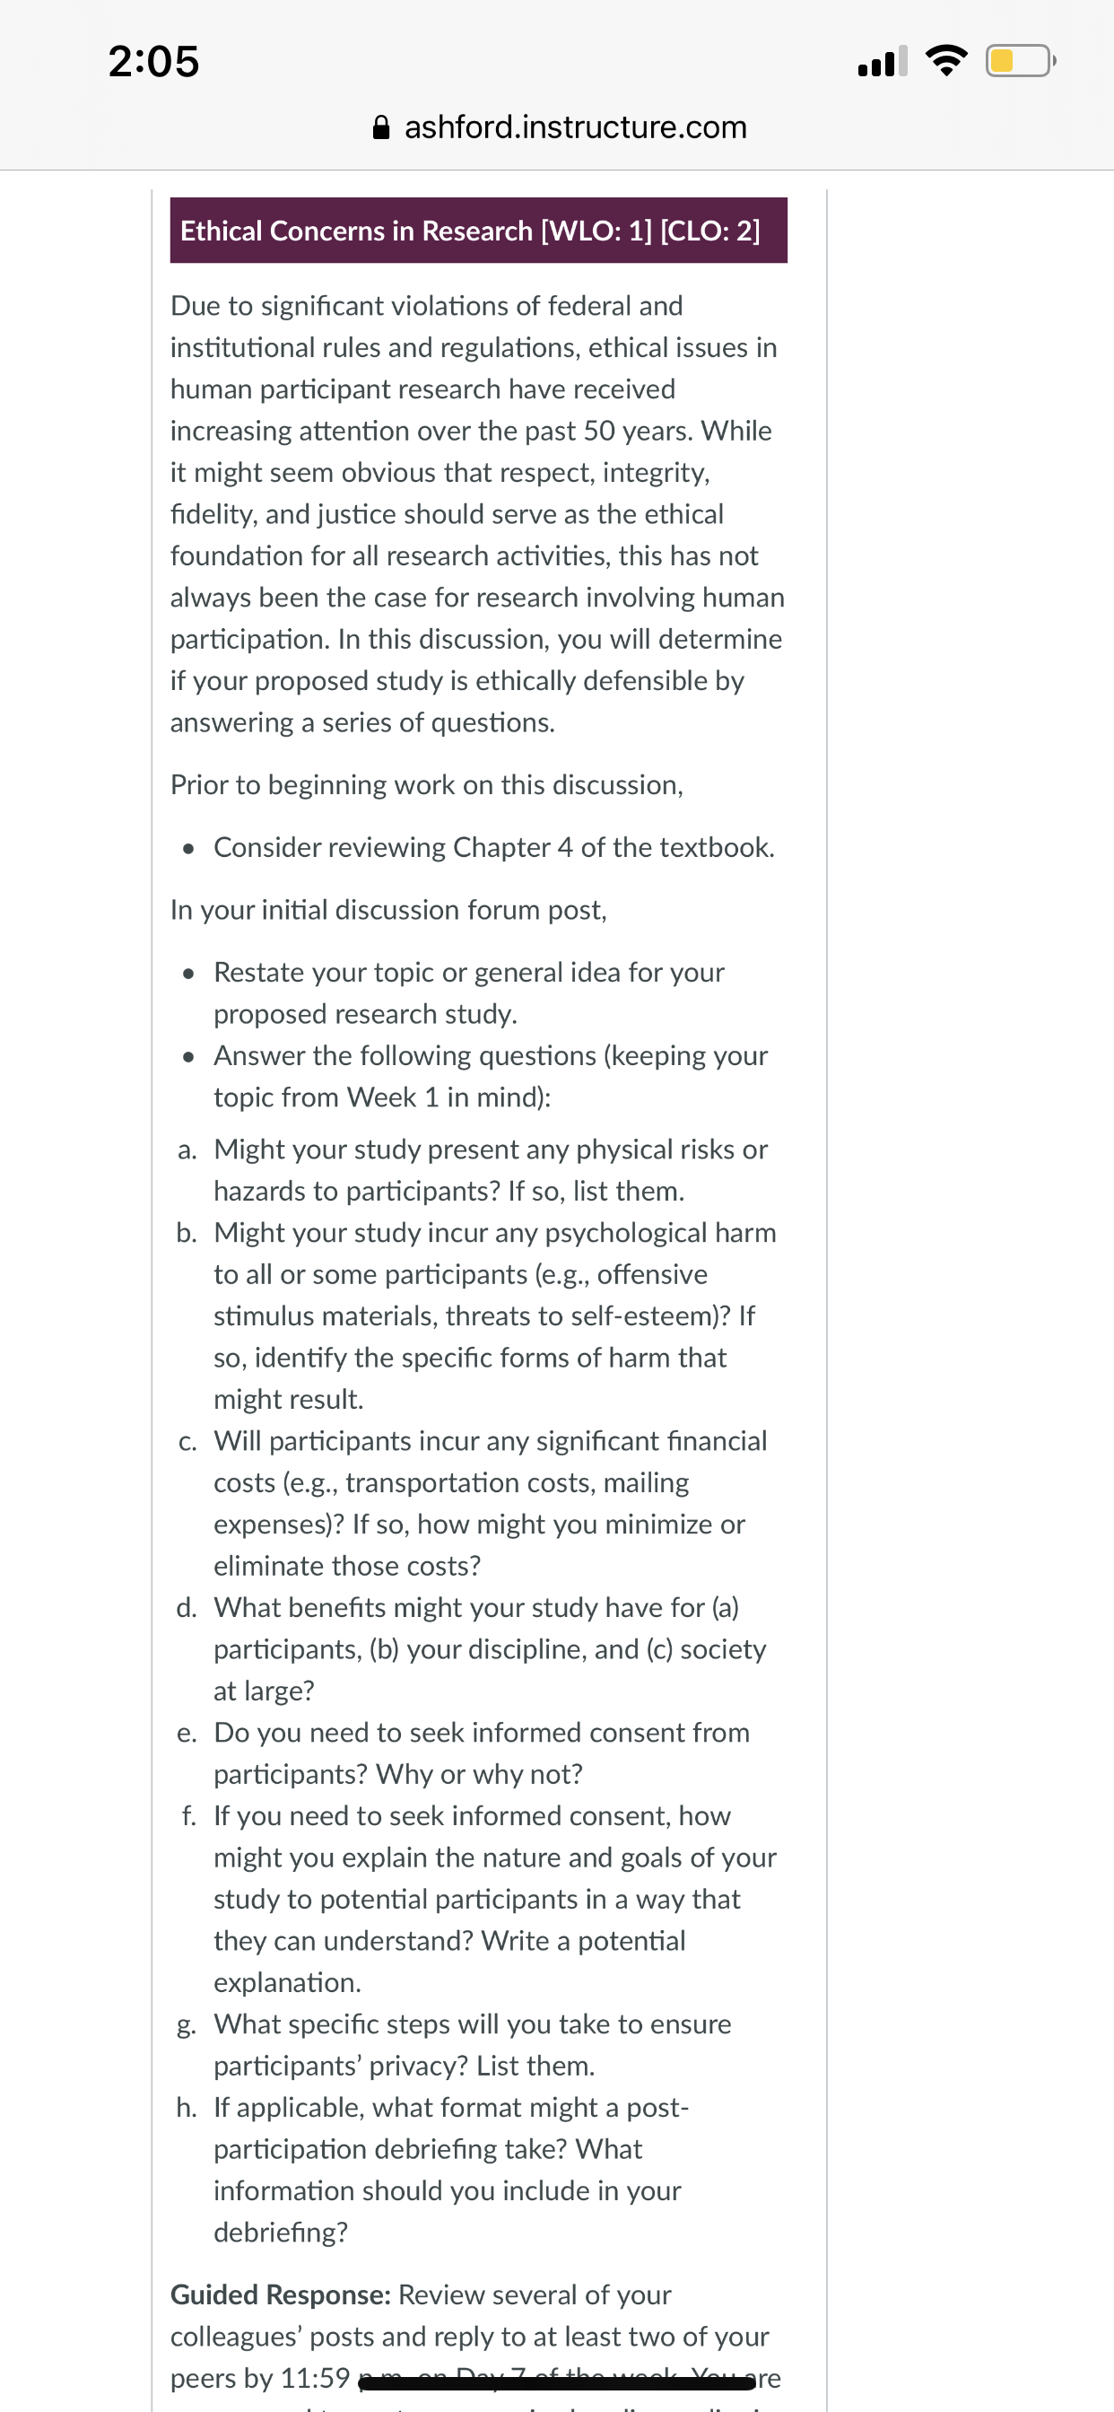Tap the Guided Response bold label
This screenshot has width=1114, height=2412.
281,2294
